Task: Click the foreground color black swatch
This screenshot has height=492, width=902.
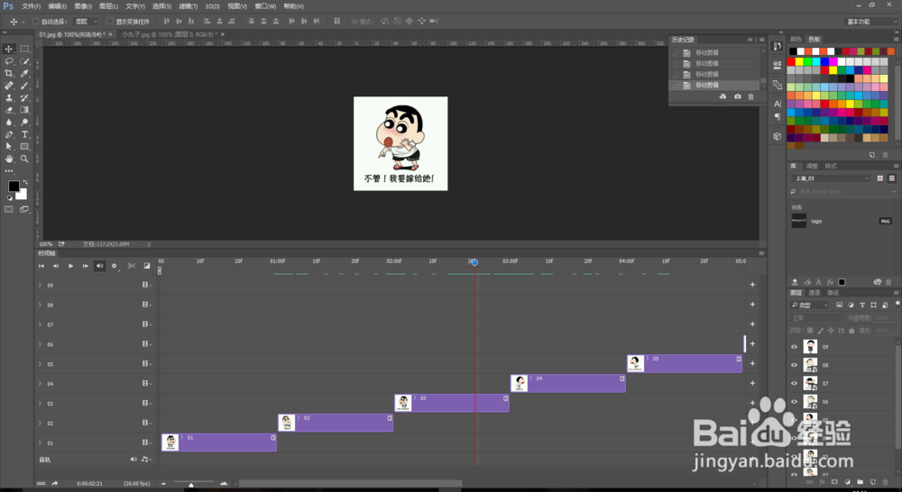Action: tap(14, 186)
